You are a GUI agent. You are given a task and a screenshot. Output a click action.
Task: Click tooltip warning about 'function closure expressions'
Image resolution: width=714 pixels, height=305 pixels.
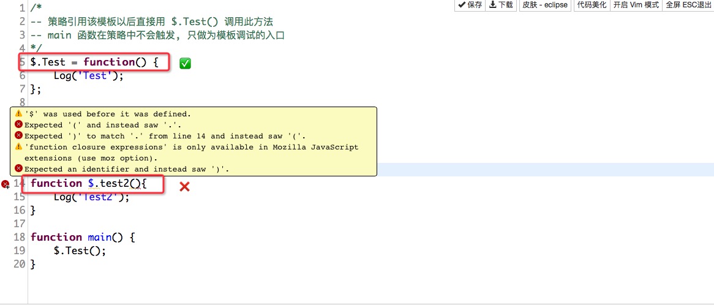click(x=191, y=152)
